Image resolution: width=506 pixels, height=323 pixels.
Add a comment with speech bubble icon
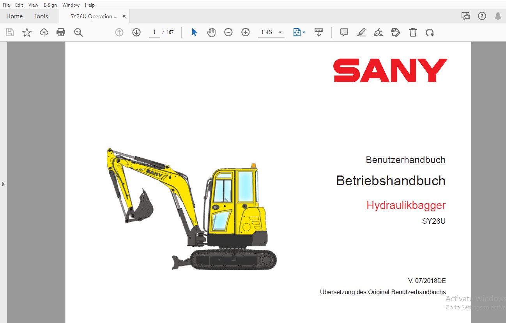[344, 32]
